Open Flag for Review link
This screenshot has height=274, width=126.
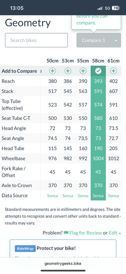click(85, 233)
